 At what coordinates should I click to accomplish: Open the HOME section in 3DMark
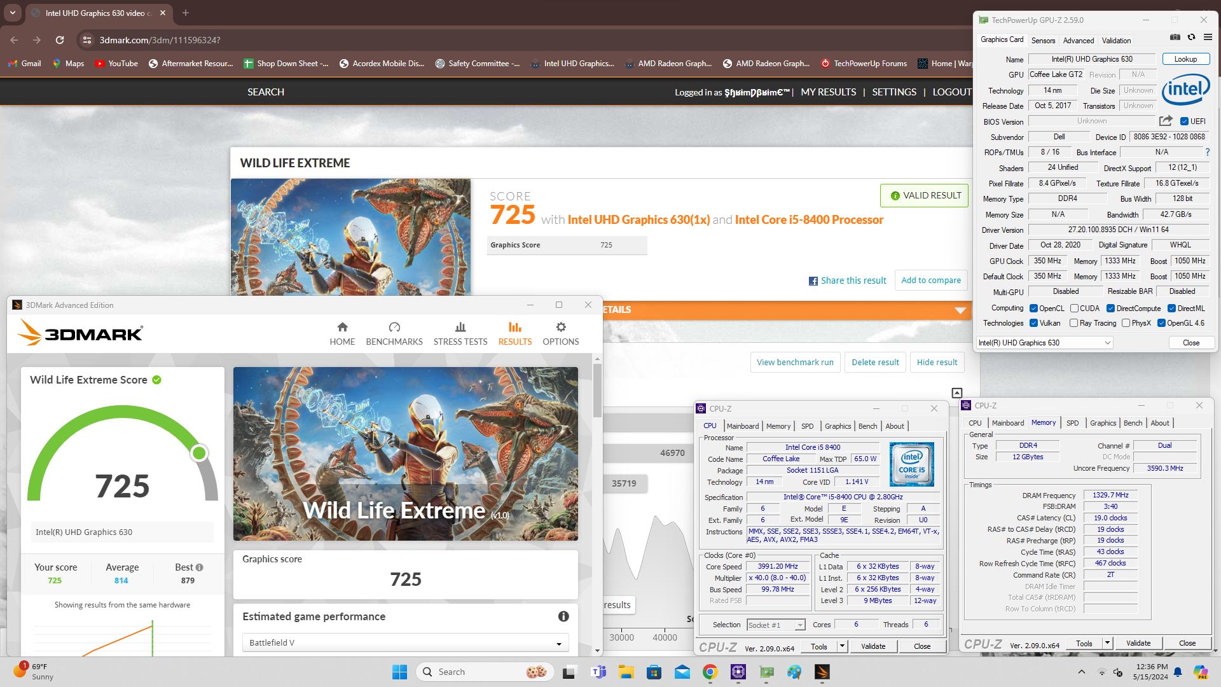342,333
